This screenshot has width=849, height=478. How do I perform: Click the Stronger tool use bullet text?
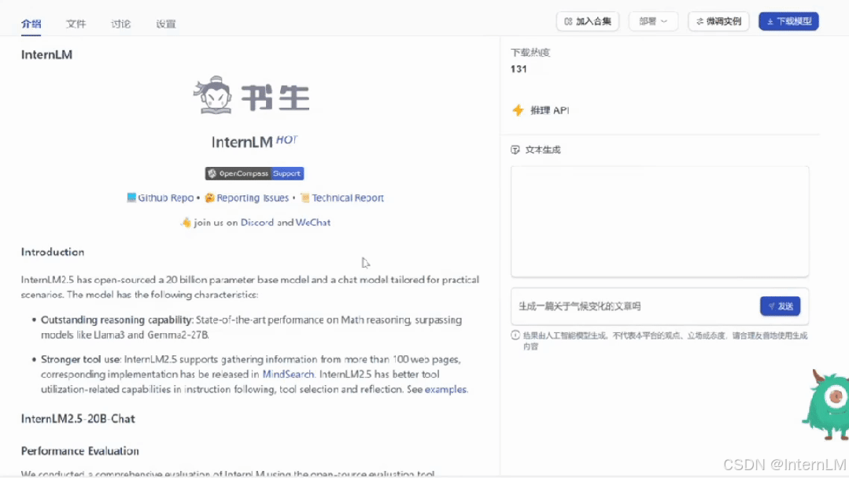254,374
